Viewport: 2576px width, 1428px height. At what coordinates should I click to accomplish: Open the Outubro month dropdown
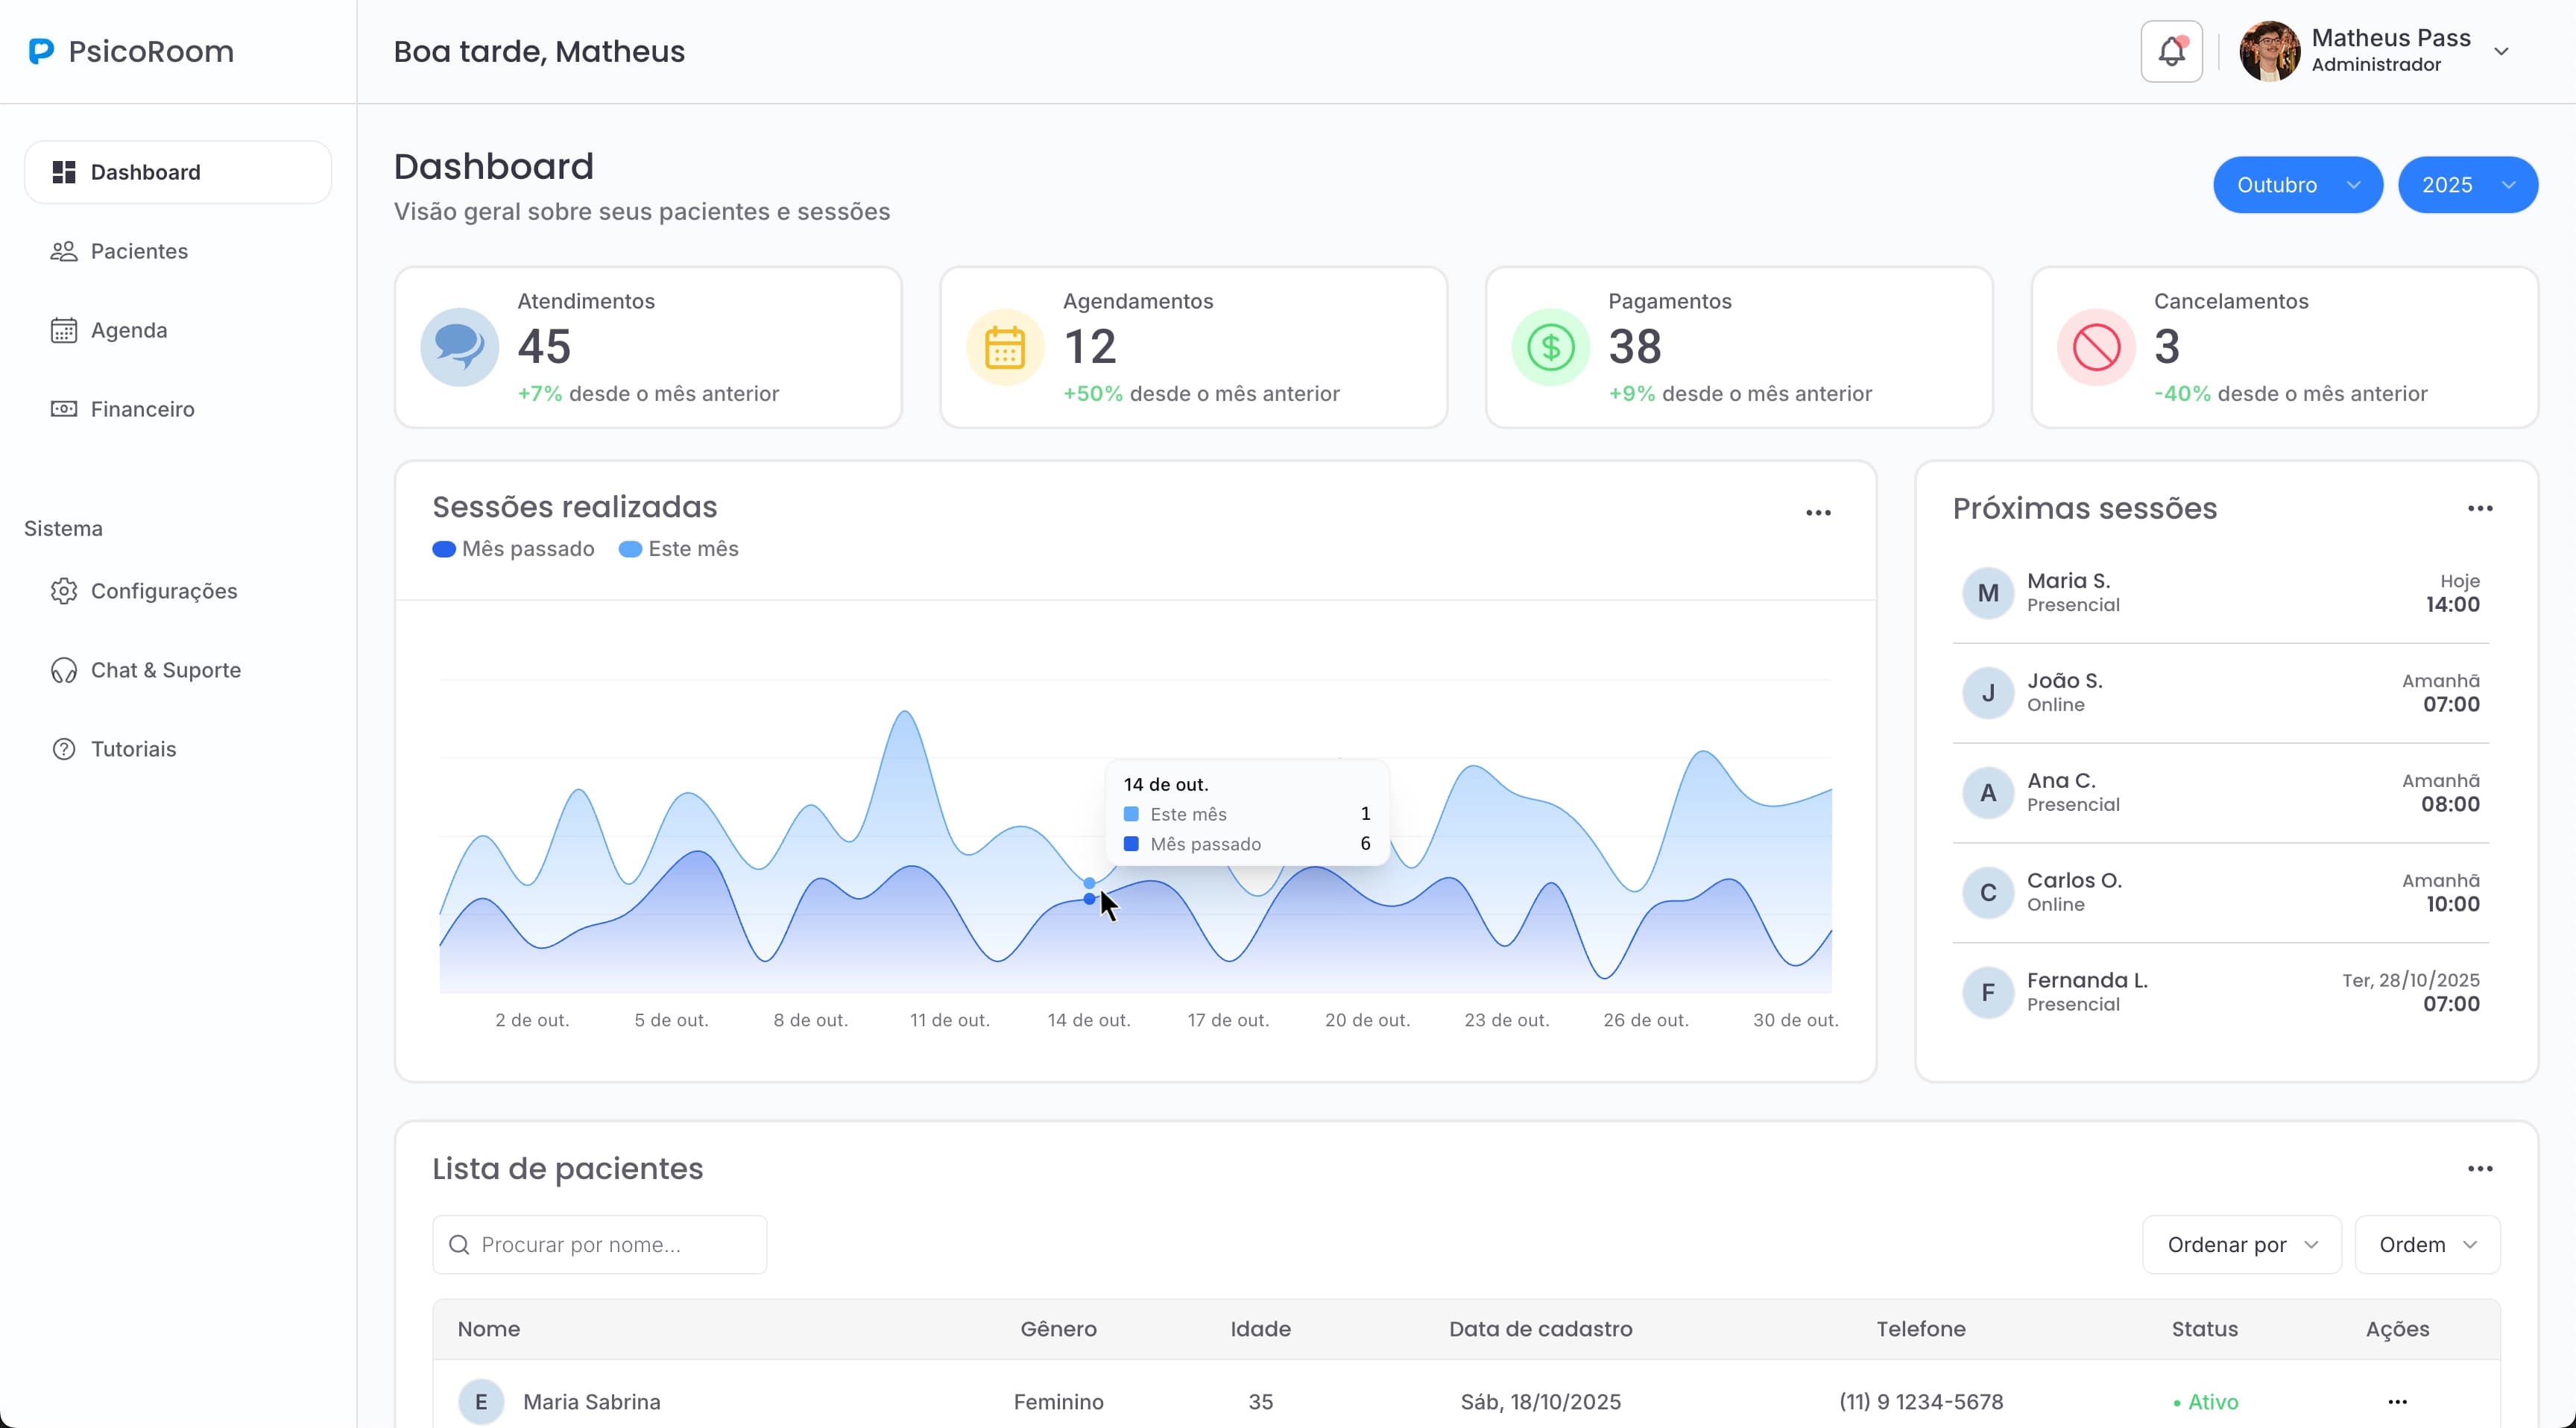pyautogui.click(x=2297, y=184)
